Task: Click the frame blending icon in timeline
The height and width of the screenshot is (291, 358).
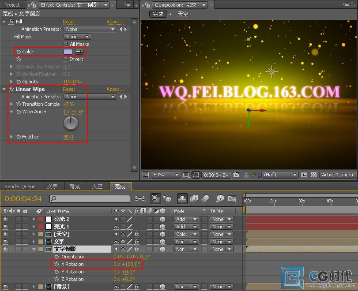Action: pyautogui.click(x=193, y=199)
